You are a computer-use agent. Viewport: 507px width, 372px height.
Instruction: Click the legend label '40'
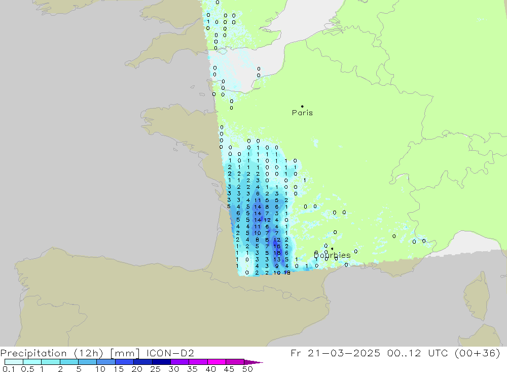(x=210, y=369)
